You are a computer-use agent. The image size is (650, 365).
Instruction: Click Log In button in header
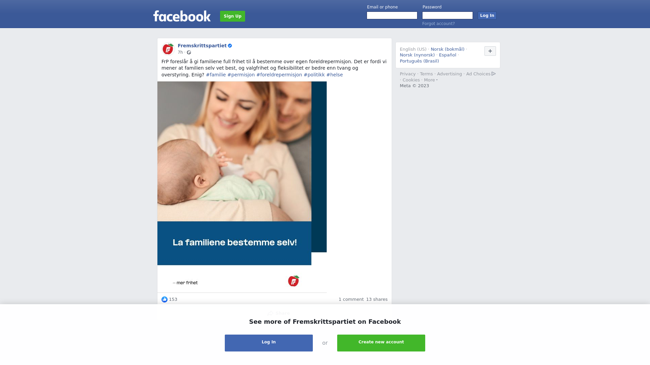[x=487, y=16]
